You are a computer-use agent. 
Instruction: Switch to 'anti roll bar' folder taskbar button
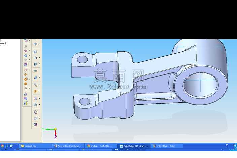pyautogui.click(x=36, y=146)
